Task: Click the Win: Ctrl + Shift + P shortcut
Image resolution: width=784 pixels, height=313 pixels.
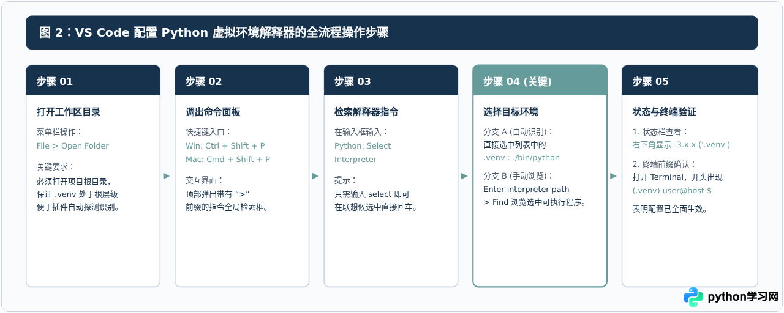Action: [x=225, y=146]
